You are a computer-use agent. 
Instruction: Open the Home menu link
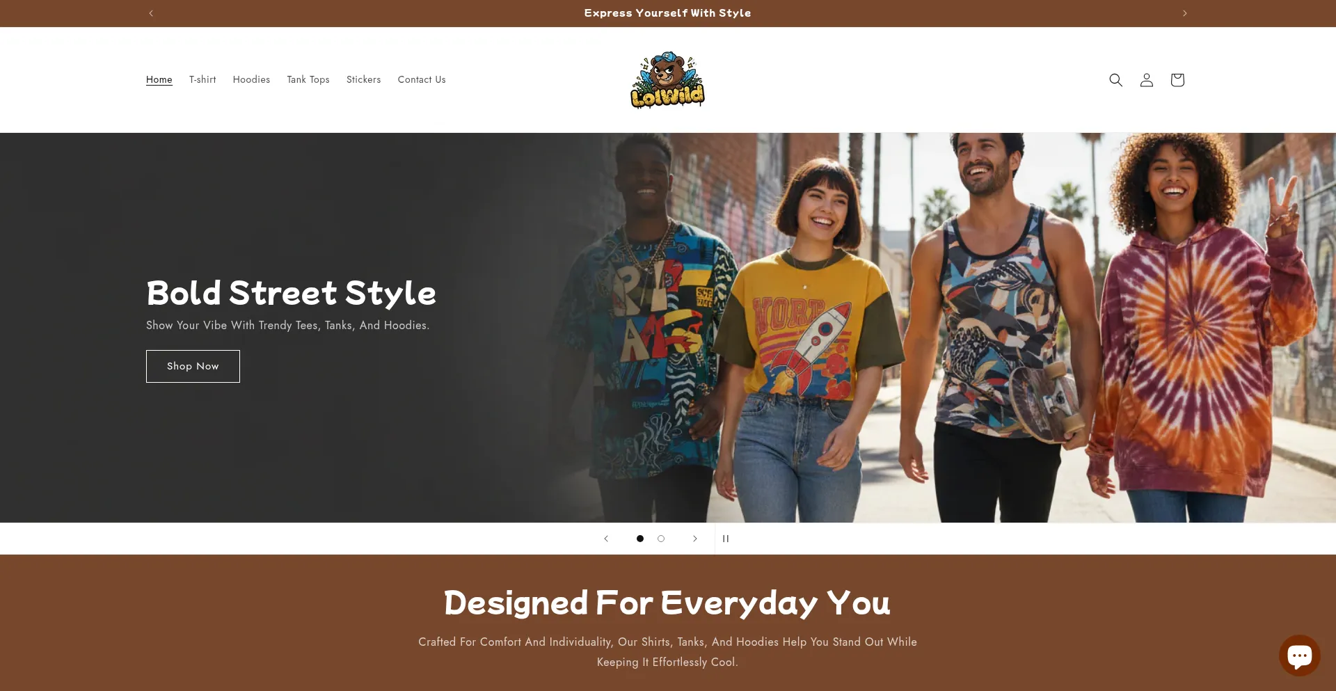(x=159, y=80)
